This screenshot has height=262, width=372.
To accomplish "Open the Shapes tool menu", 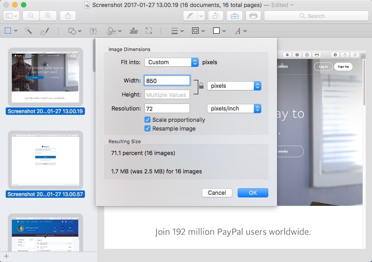I will (x=74, y=31).
